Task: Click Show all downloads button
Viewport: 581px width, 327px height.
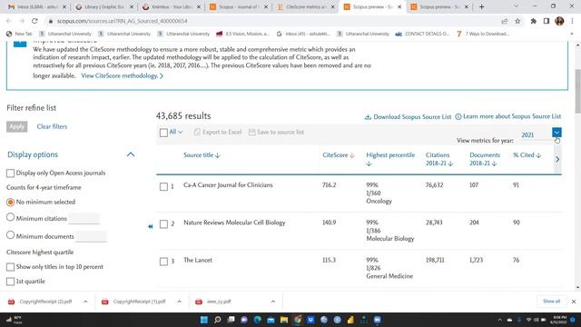Action: 551,302
